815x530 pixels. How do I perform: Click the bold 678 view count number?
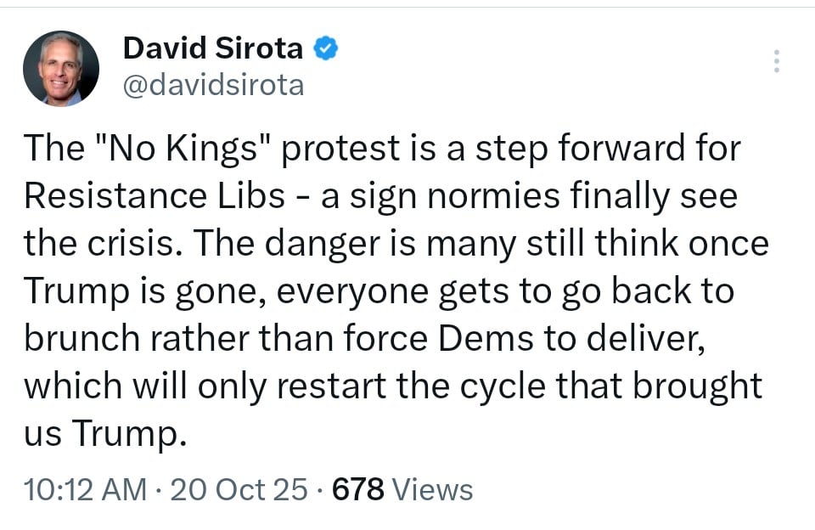[x=358, y=489]
